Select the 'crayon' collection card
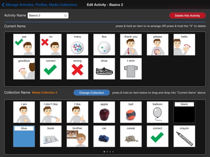Screen dimensions: 210x157 pos(184,136)
